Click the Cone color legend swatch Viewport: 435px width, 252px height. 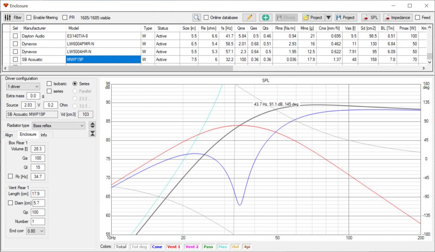(x=157, y=247)
